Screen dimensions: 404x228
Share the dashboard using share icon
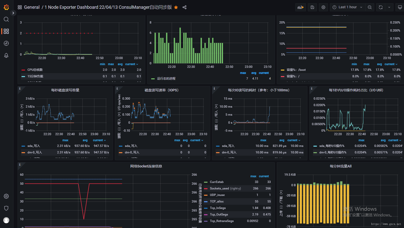point(184,7)
